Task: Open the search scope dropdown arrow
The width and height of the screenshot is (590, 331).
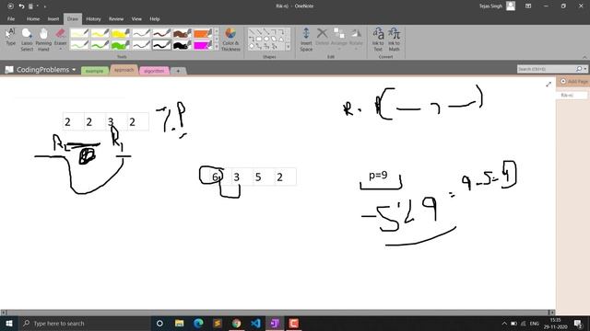Action: point(585,69)
